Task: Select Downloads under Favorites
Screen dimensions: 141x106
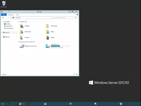Action: [x=9, y=26]
